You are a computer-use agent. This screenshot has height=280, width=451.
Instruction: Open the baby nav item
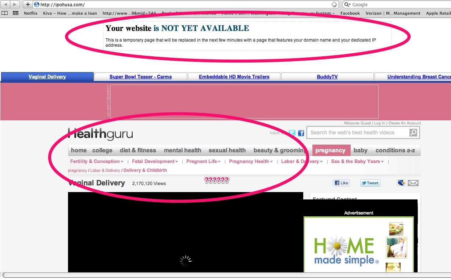click(x=361, y=150)
